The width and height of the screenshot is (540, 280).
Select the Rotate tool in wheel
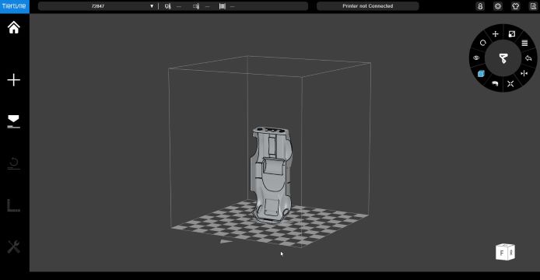pyautogui.click(x=483, y=43)
